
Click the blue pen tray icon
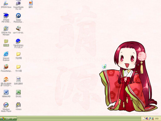(150, 119)
